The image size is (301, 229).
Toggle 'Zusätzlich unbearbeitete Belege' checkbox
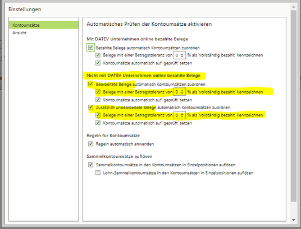[x=90, y=108]
